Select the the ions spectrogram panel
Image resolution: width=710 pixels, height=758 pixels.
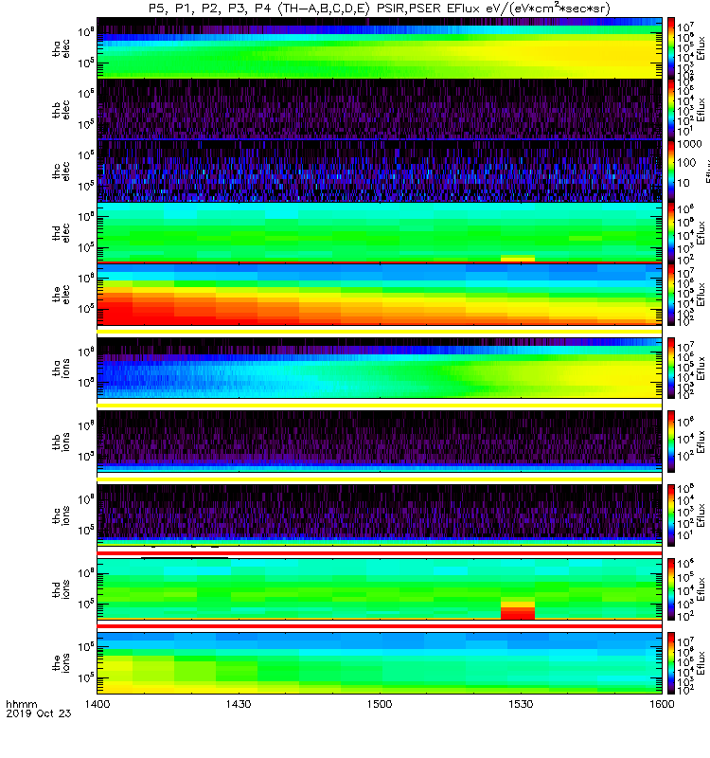click(x=380, y=662)
